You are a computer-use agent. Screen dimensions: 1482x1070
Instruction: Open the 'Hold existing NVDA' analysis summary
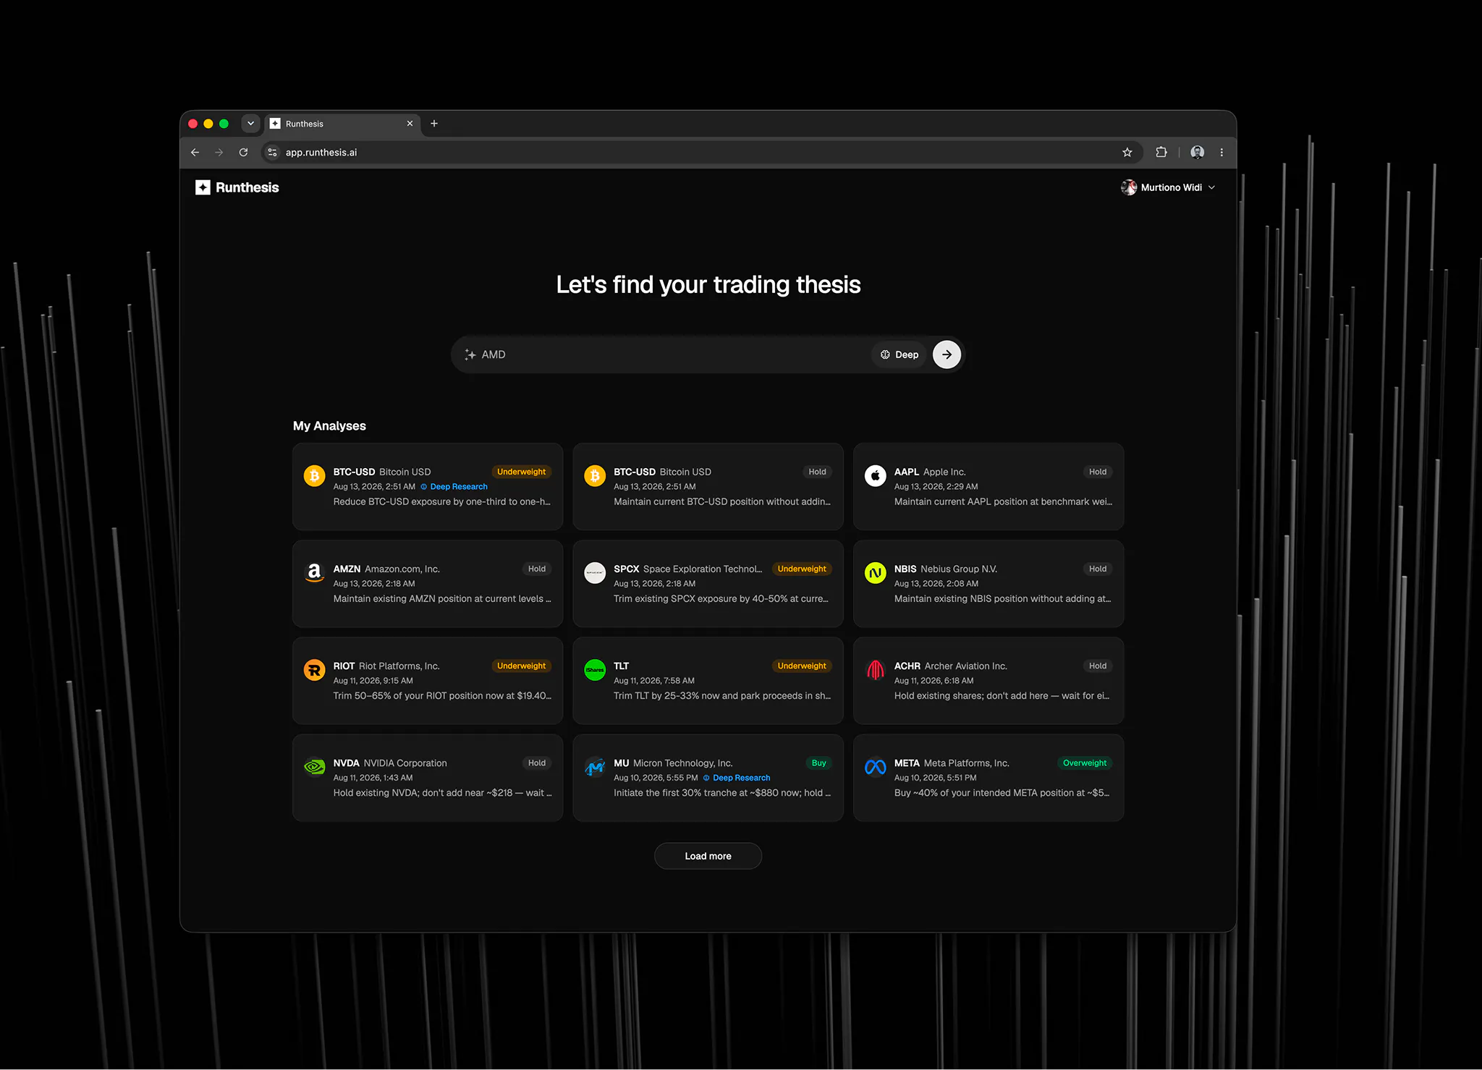click(x=442, y=793)
